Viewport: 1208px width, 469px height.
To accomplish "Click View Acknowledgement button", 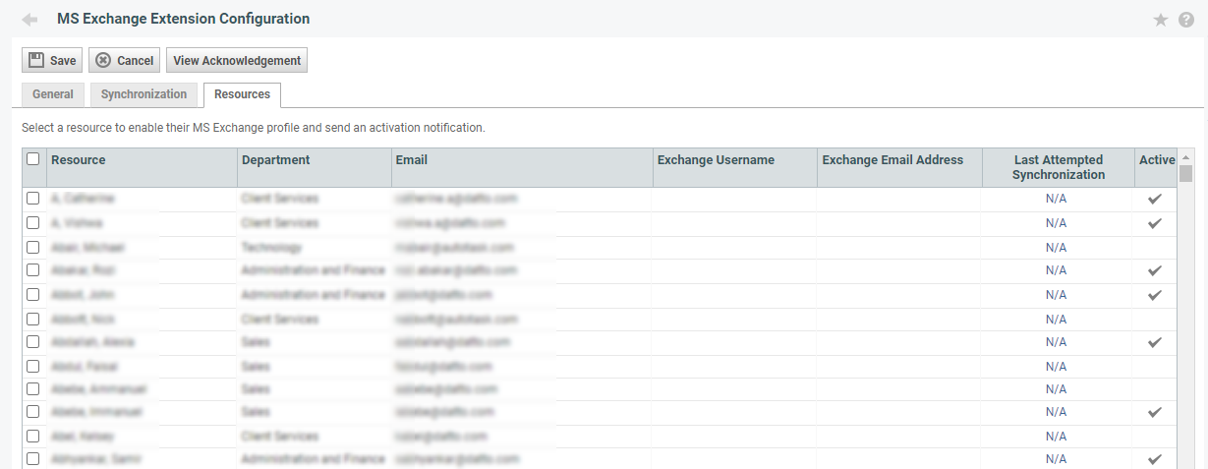I will [x=237, y=61].
